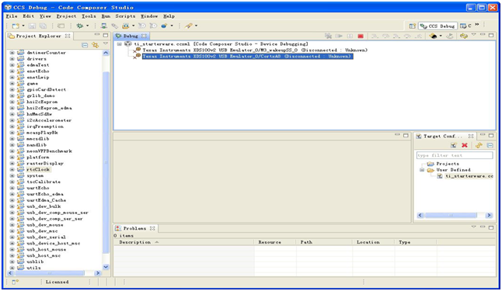This screenshot has width=502, height=291.
Task: Switch to the CCS Debug perspective
Action: 438,26
